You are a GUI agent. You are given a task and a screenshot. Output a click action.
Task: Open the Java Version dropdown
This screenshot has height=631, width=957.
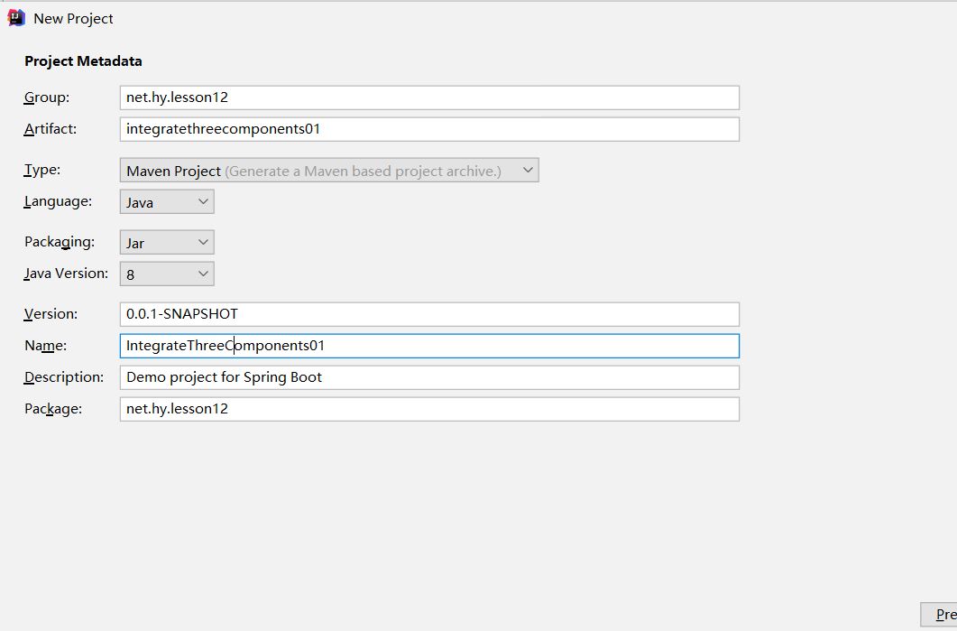[x=167, y=274]
